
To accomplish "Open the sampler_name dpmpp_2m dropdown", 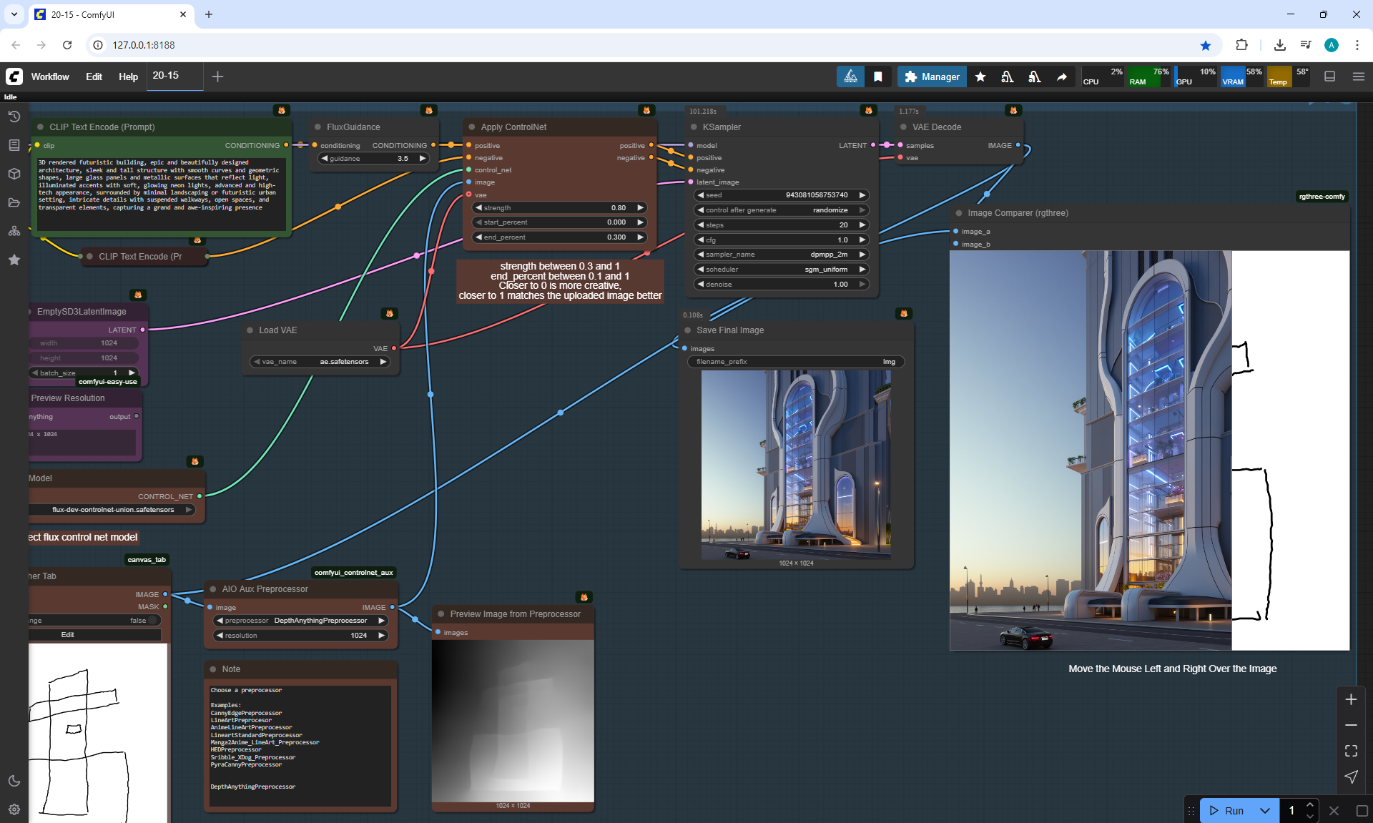I will pyautogui.click(x=781, y=255).
